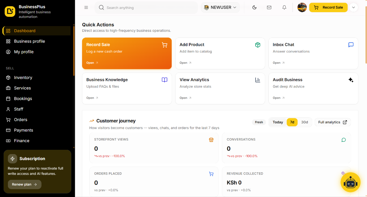Click the Add Product card title
The image size is (367, 197).
pos(192,45)
